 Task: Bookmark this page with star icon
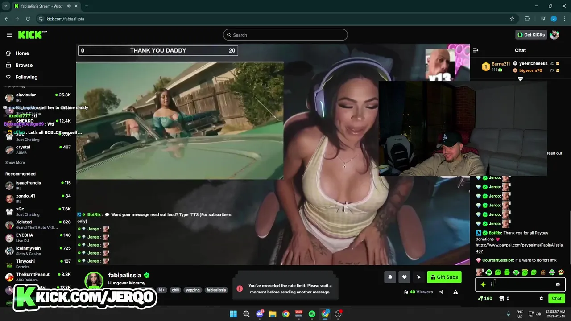(512, 19)
